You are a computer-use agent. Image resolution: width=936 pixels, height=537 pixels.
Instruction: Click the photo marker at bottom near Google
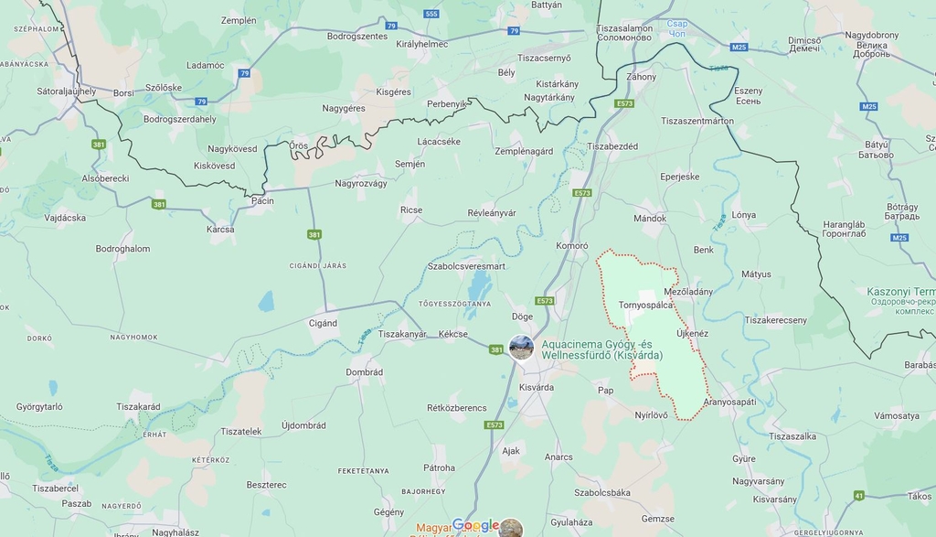510,529
